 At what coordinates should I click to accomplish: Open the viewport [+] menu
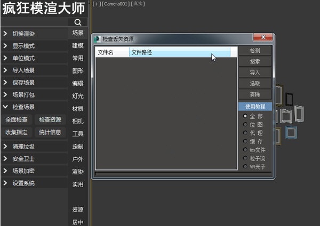coord(97,4)
